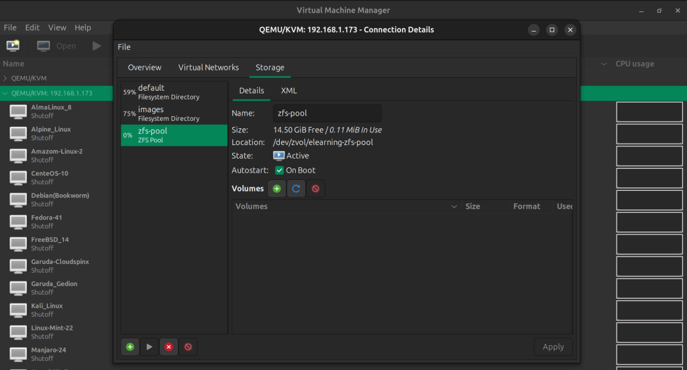Select the Kali_Linux VM icon
Image resolution: width=687 pixels, height=370 pixels.
18,310
